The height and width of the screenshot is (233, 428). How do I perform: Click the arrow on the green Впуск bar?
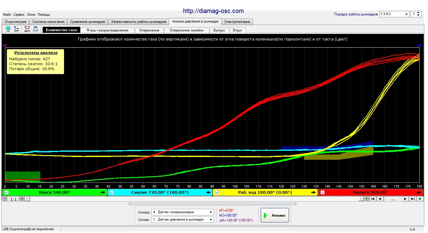pos(103,192)
